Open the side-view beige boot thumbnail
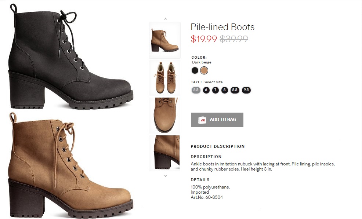 pyautogui.click(x=165, y=40)
